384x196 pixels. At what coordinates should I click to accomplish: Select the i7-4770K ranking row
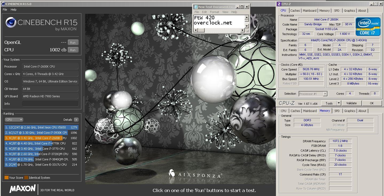coord(42,143)
